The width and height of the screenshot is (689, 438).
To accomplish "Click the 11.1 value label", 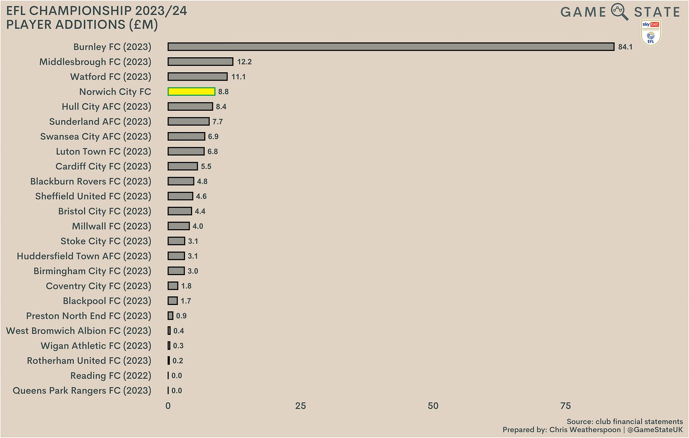I will point(238,77).
